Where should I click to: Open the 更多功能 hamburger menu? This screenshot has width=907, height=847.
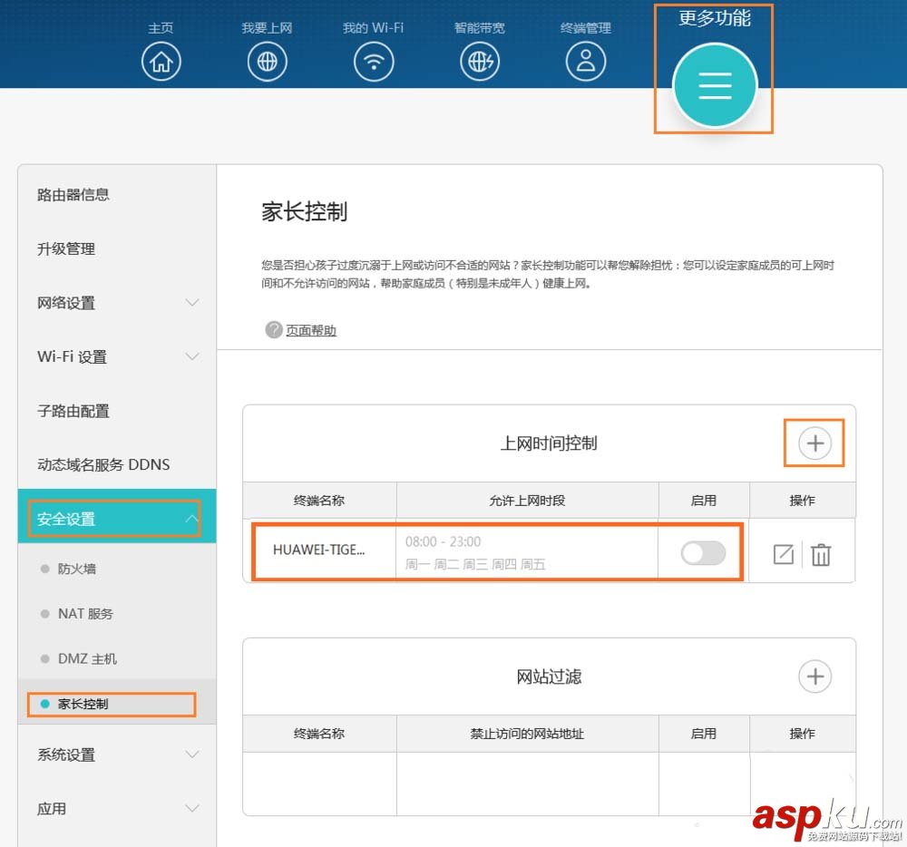coord(714,86)
